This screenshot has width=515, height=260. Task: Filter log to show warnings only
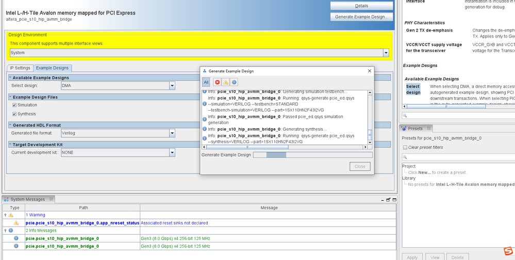[226, 82]
